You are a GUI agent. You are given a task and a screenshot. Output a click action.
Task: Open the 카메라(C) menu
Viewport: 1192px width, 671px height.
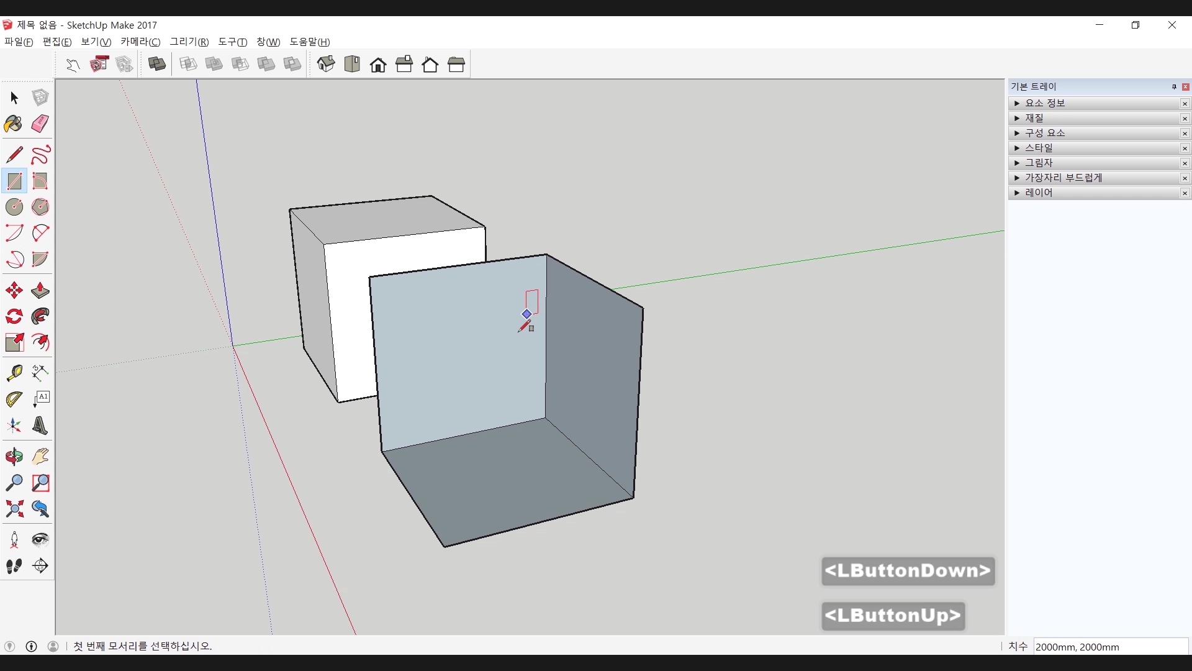[x=140, y=42]
